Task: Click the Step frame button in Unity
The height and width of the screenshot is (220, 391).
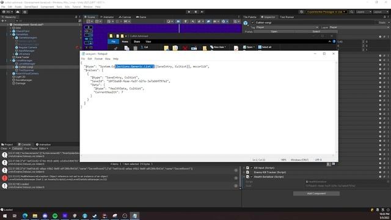Action: (x=202, y=12)
